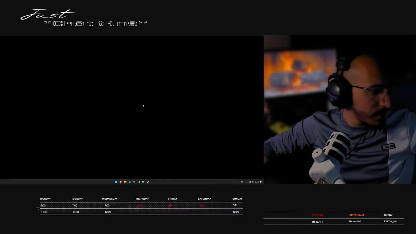Click the streamer webcam feed

click(340, 109)
